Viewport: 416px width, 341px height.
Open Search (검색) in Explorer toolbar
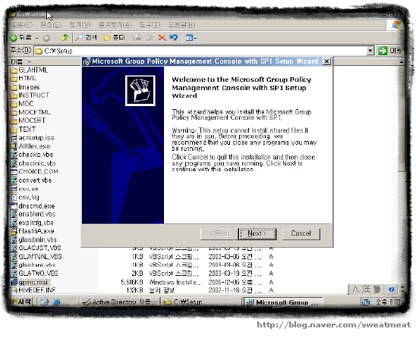pyautogui.click(x=87, y=38)
